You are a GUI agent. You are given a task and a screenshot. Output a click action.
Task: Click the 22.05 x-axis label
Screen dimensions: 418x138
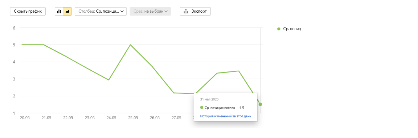pyautogui.click(x=68, y=117)
